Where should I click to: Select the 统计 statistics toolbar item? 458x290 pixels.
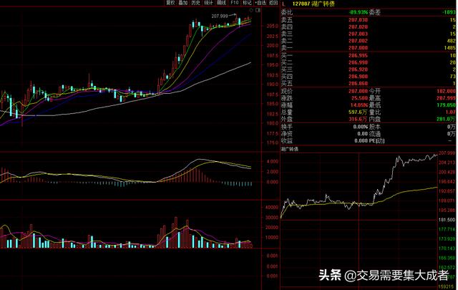click(x=208, y=3)
